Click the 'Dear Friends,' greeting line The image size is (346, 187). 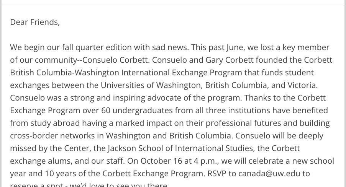tap(35, 22)
